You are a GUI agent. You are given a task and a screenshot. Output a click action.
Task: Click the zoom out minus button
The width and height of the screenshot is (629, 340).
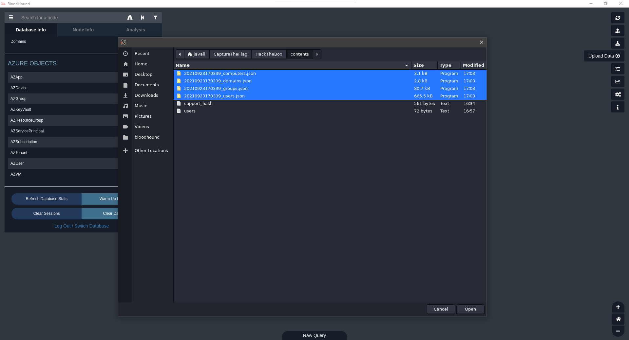[x=618, y=331]
